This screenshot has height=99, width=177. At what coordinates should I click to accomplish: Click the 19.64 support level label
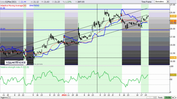coord(3,29)
